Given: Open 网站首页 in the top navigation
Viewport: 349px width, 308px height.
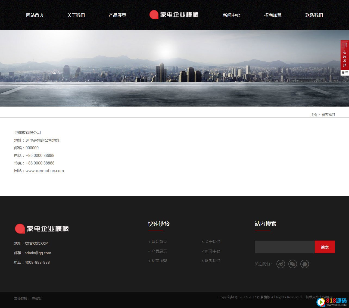Looking at the screenshot, I should [x=35, y=15].
